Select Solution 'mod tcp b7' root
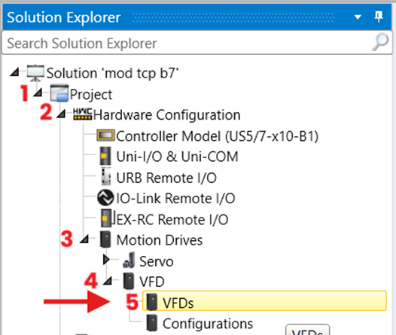 pyautogui.click(x=112, y=73)
